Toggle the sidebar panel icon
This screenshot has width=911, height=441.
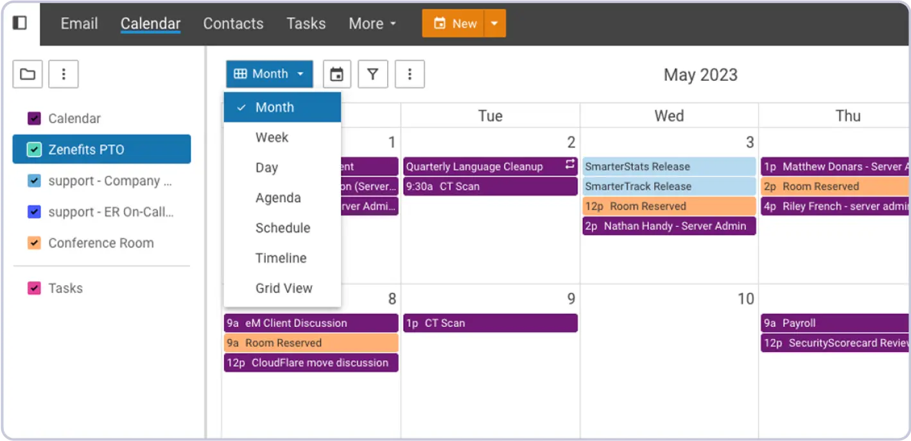[20, 23]
